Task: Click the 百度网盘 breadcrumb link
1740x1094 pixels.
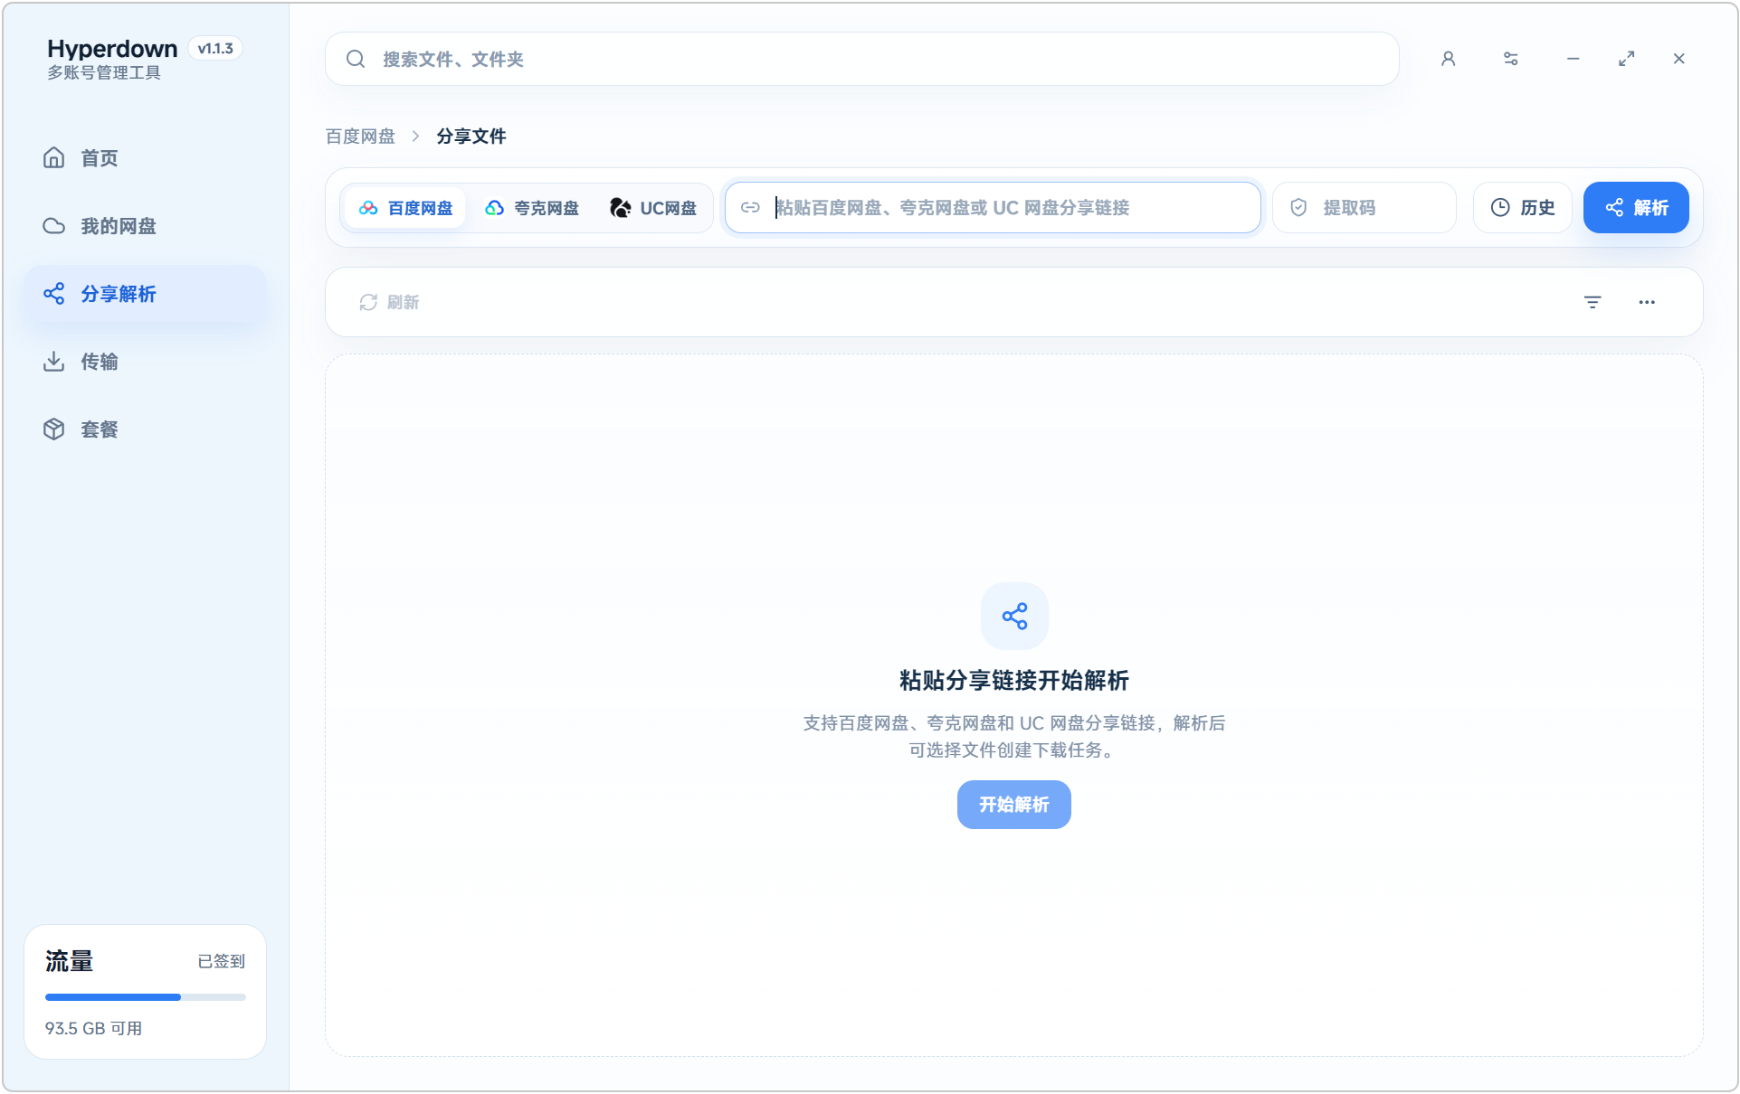Action: pos(360,137)
